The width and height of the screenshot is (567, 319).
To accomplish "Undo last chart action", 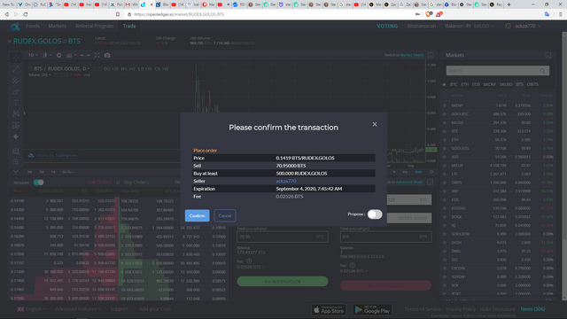I will (x=82, y=55).
